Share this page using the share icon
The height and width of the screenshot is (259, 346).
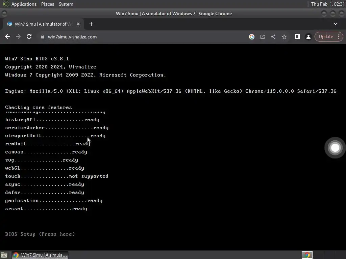(273, 37)
